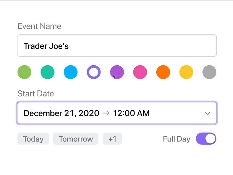Image resolution: width=233 pixels, height=175 pixels.
Task: Select the teal color swatch
Action: [47, 72]
